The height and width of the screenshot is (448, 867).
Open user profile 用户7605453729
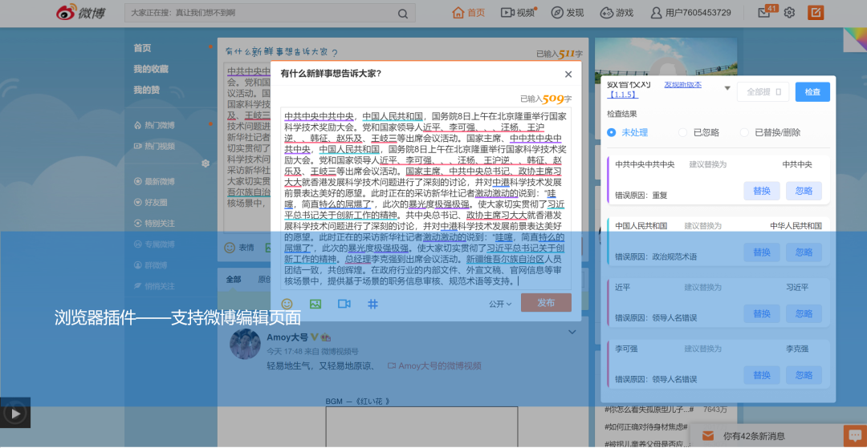690,13
